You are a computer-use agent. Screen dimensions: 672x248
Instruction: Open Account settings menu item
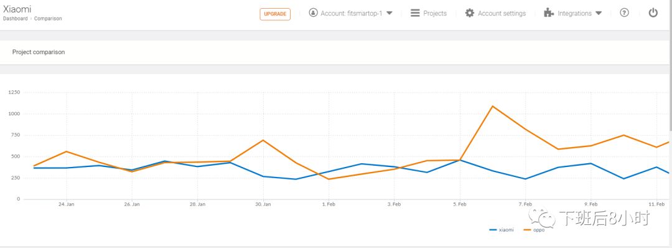(502, 13)
